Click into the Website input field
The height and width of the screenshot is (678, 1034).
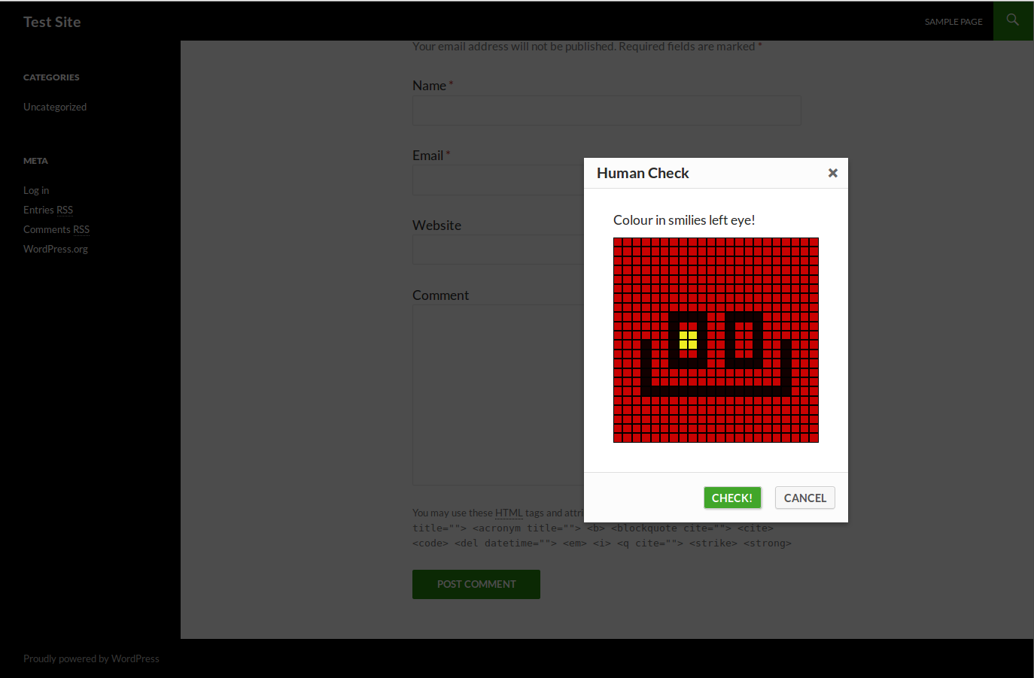click(x=498, y=250)
